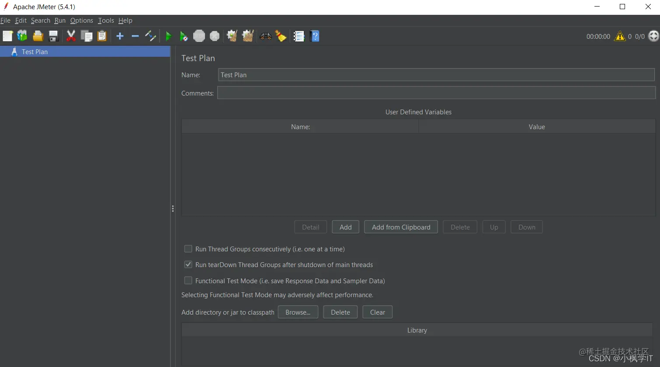Start the test with green play icon
Screen dimensions: 660x367
pos(168,36)
